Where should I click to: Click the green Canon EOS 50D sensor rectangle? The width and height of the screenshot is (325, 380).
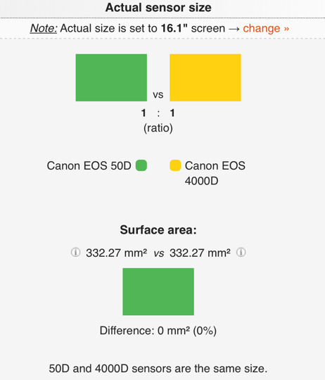pyautogui.click(x=111, y=77)
